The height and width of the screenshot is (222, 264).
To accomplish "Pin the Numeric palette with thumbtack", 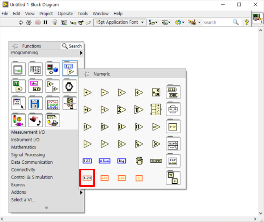I will (x=87, y=74).
